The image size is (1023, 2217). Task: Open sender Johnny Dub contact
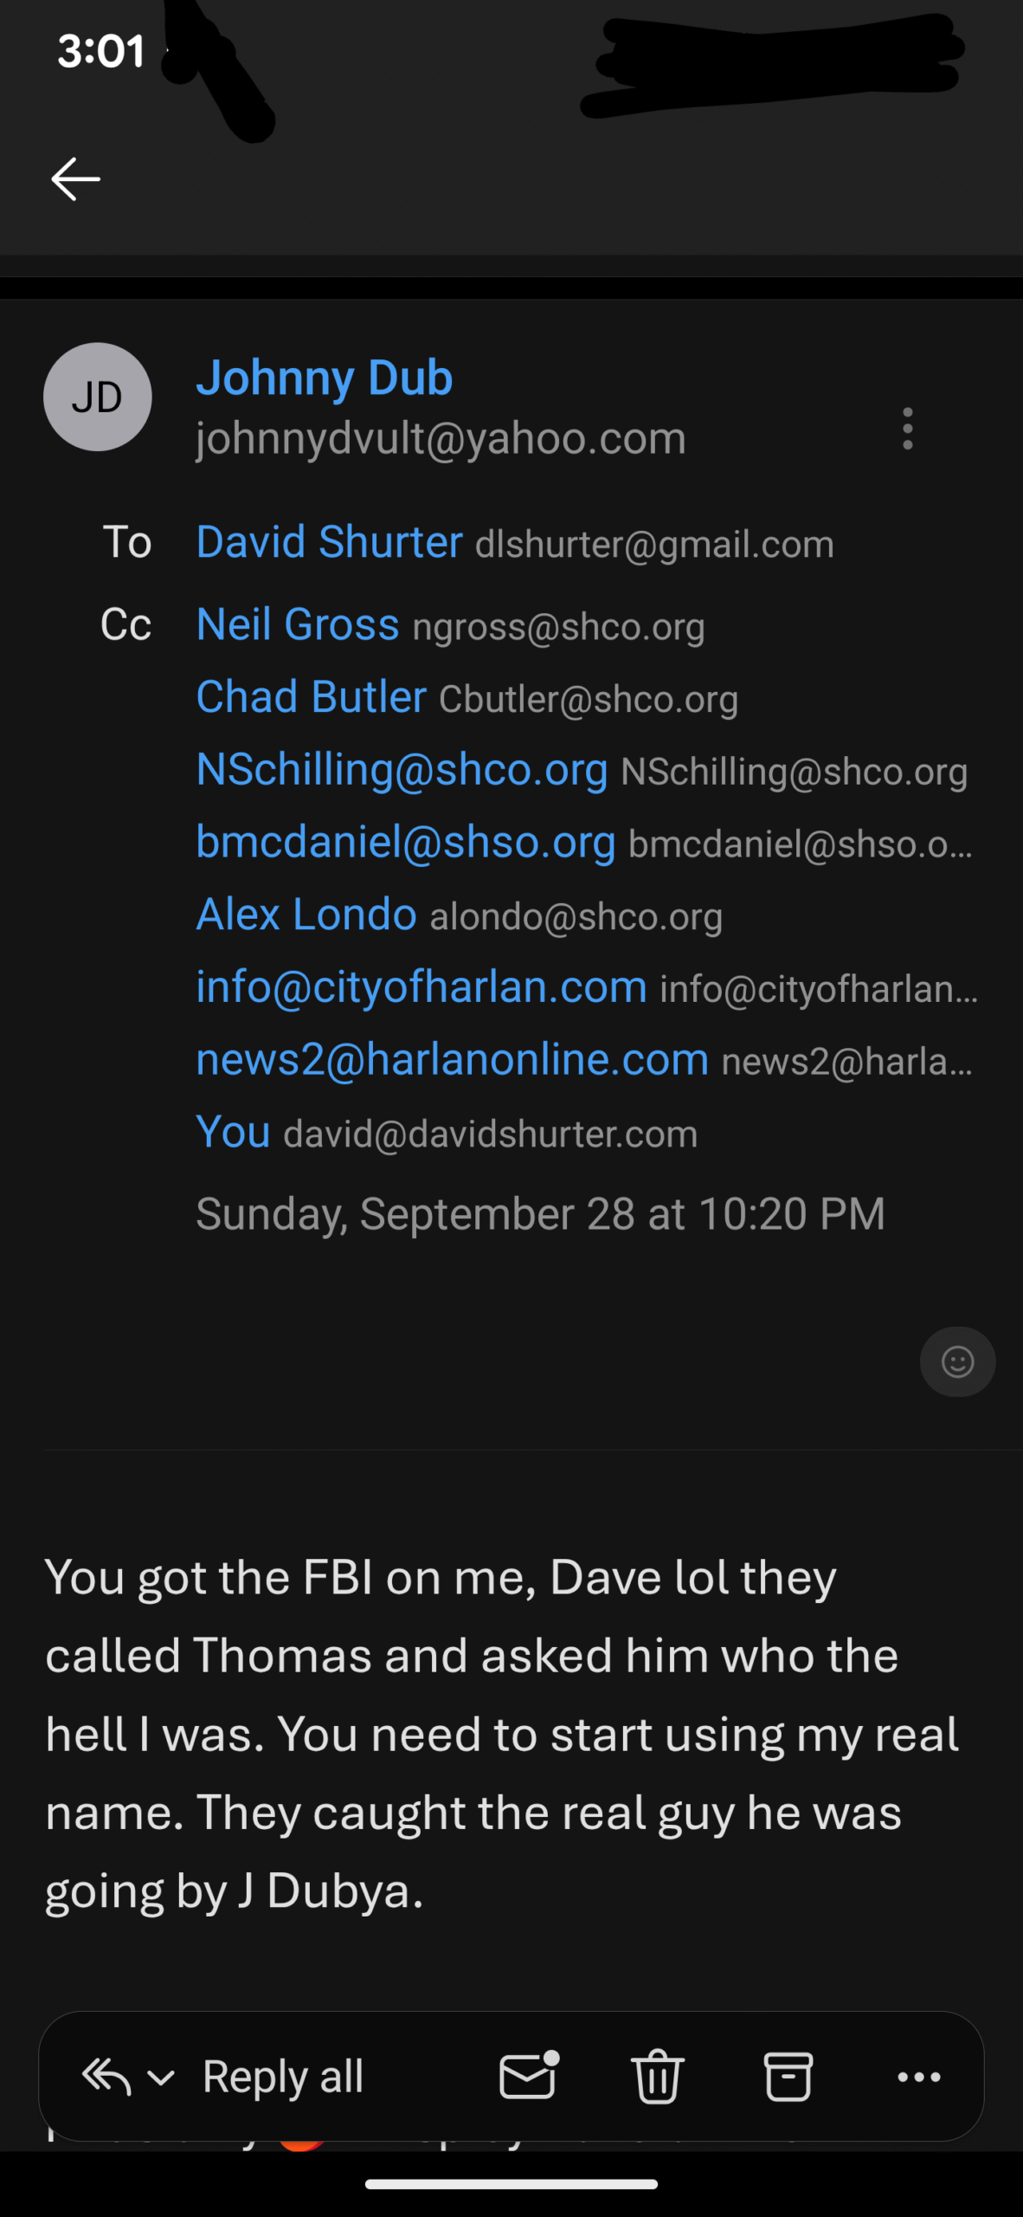pyautogui.click(x=324, y=378)
